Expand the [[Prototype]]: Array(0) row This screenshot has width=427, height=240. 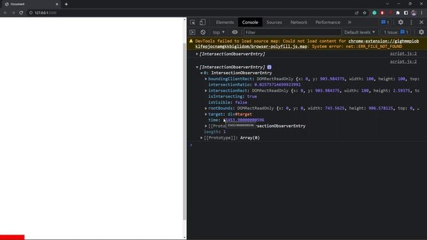coord(201,138)
